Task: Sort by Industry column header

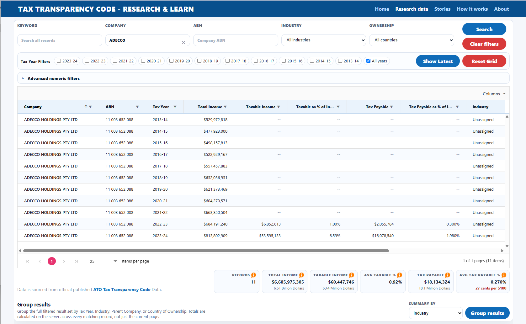Action: point(480,107)
